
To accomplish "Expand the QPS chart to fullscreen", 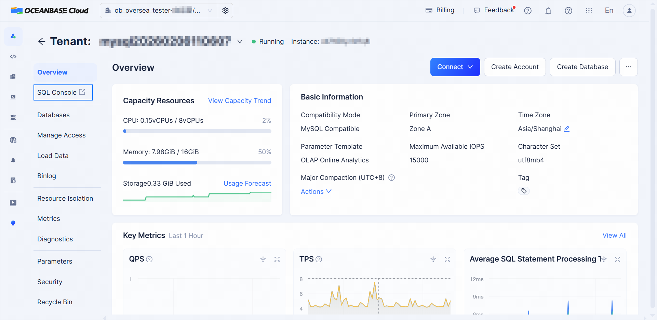I will 277,259.
